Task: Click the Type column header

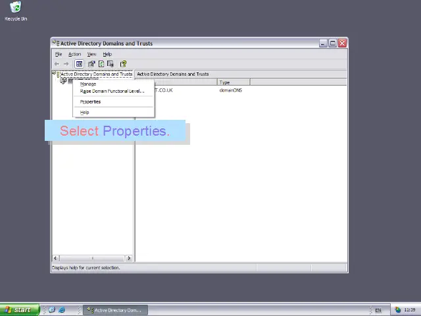Action: tap(234, 82)
